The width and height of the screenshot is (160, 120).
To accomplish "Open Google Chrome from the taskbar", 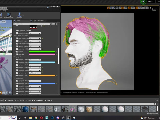I will coord(36,118).
